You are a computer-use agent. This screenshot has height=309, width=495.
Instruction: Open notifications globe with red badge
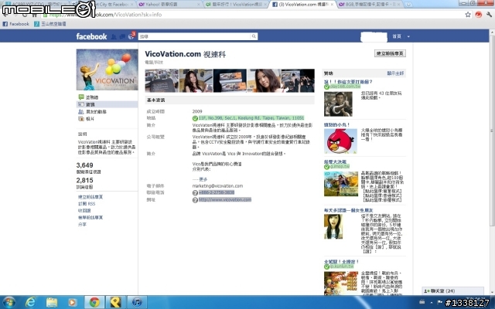pos(131,36)
